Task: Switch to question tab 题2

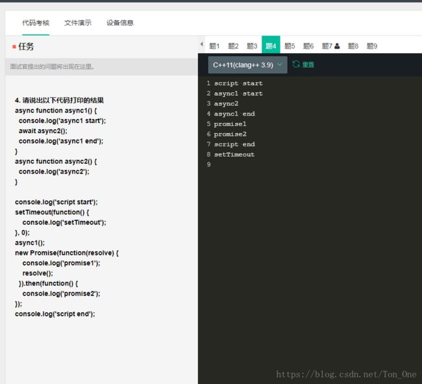Action: [x=233, y=46]
